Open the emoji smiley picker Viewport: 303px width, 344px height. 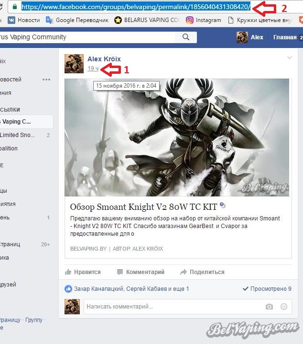tap(284, 307)
